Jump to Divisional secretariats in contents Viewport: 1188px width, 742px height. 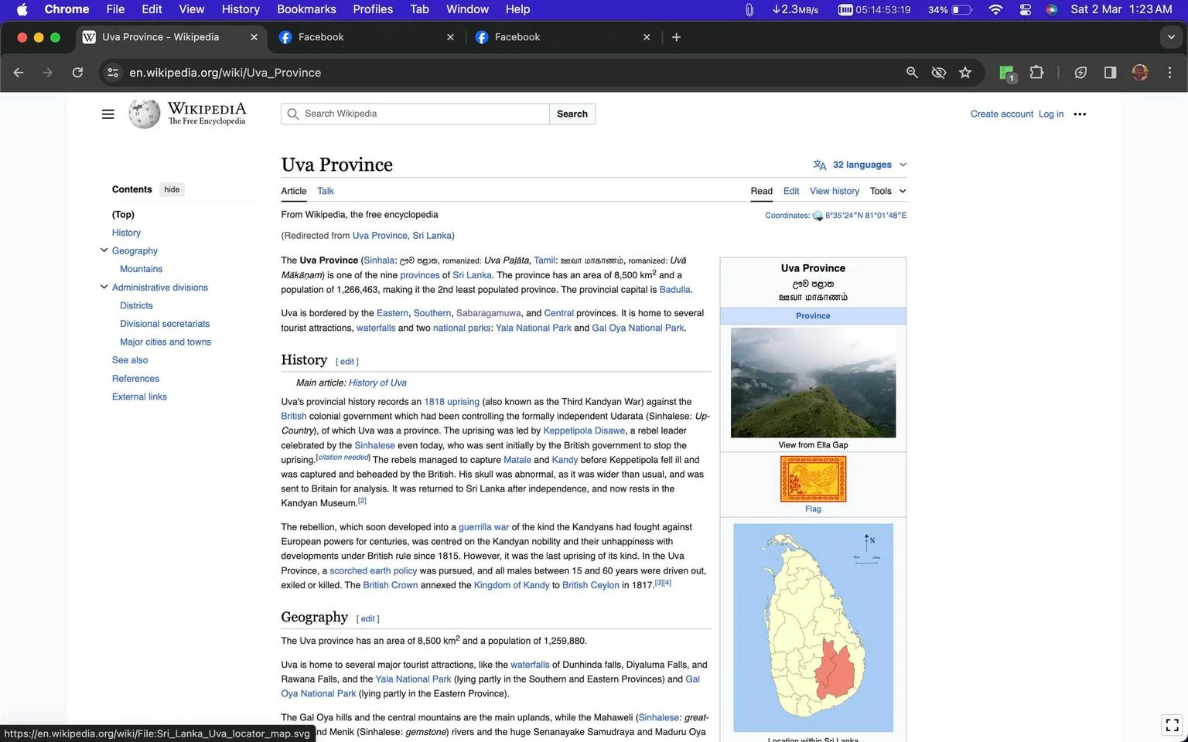point(165,324)
